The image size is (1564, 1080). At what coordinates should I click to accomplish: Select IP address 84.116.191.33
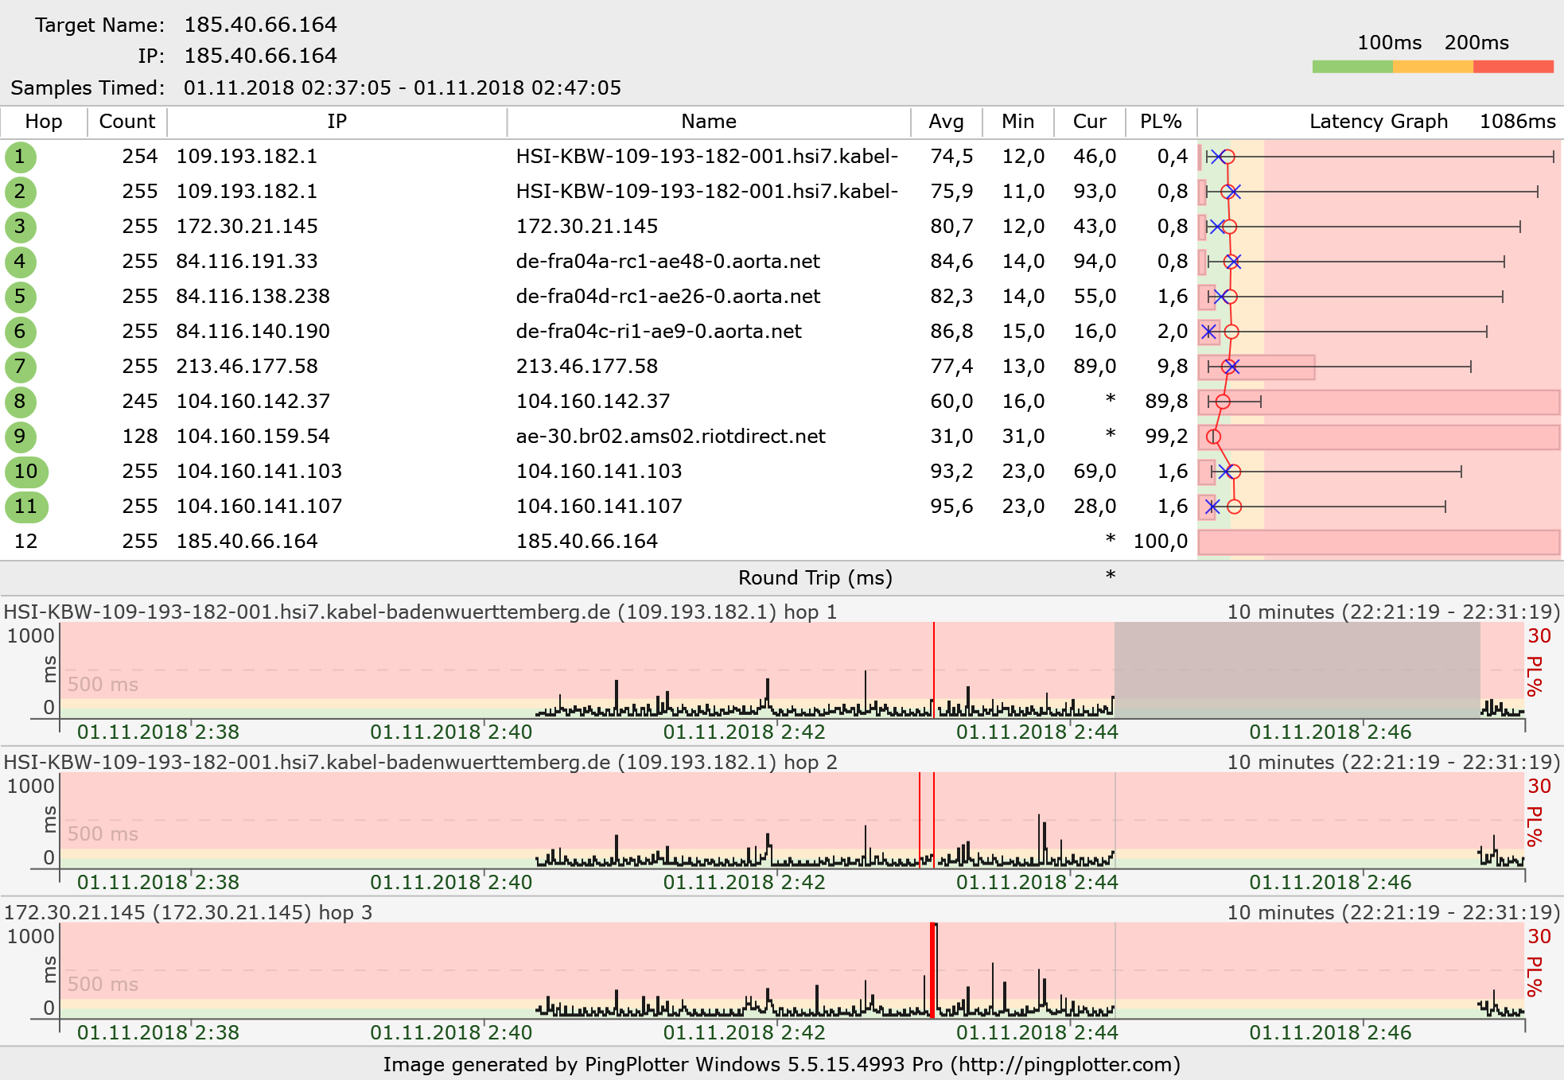(247, 262)
